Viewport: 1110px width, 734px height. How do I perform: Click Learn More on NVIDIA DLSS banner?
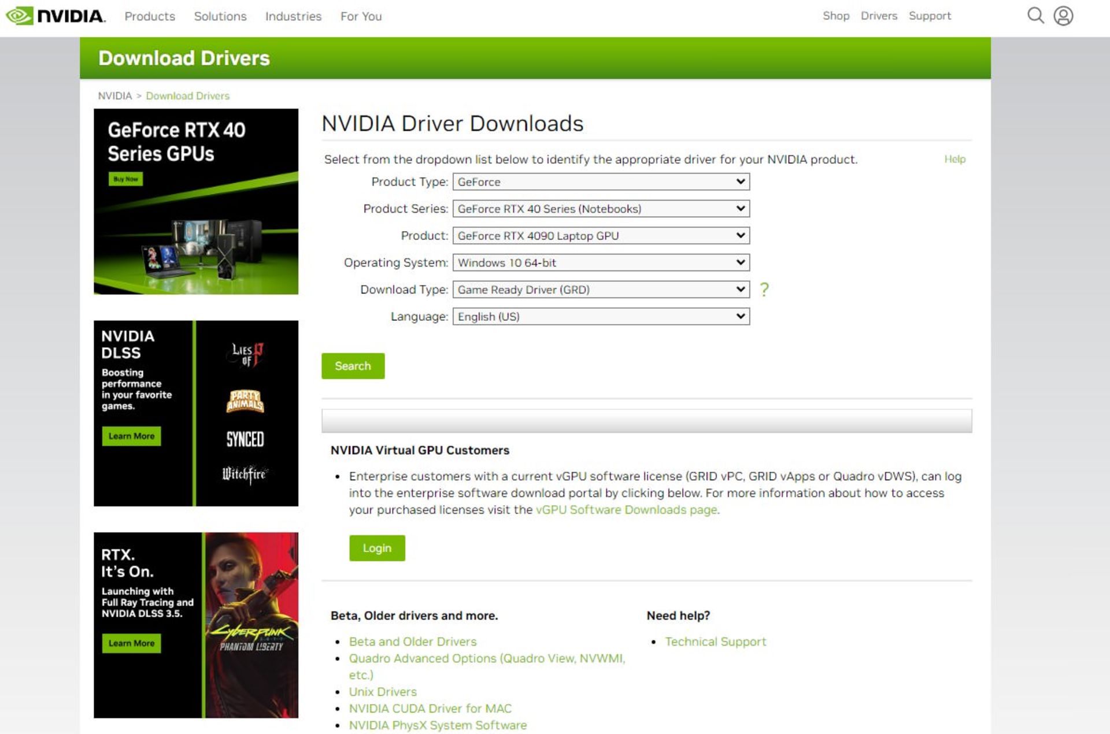[x=131, y=436]
